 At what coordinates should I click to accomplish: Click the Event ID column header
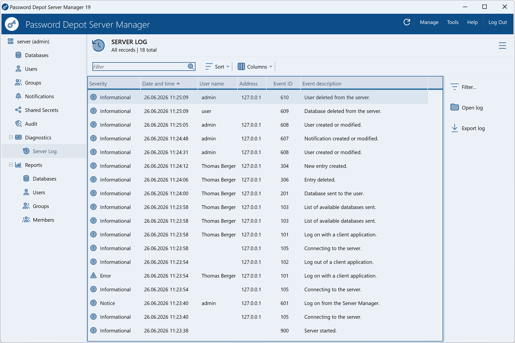click(283, 84)
